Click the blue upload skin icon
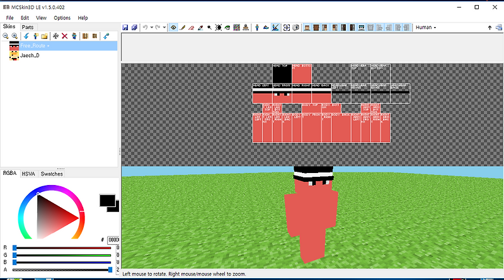Viewport: 504px width, 280px height. 106,36
